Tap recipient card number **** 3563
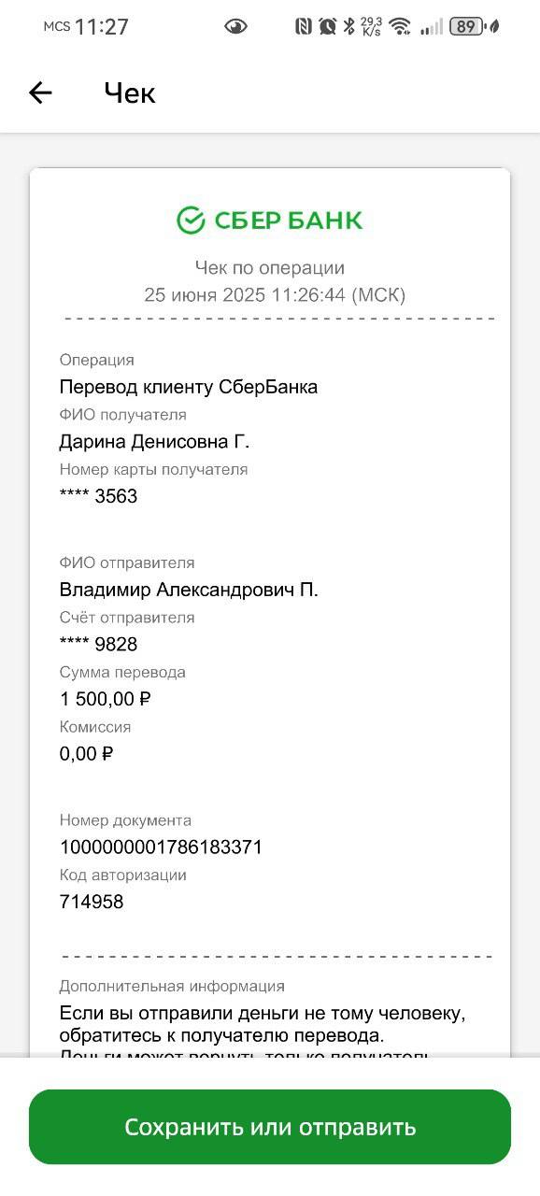The image size is (540, 1196). [x=98, y=496]
